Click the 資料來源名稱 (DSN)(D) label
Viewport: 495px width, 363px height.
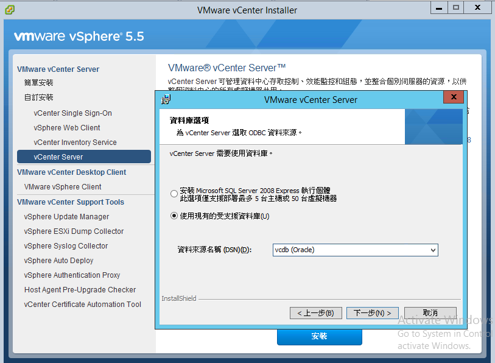215,250
